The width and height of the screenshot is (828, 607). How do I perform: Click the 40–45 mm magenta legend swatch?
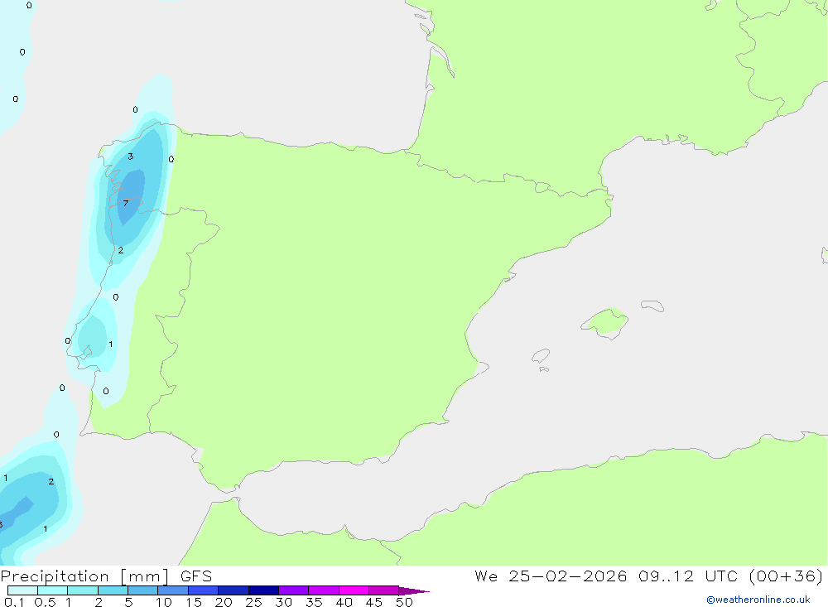(354, 590)
